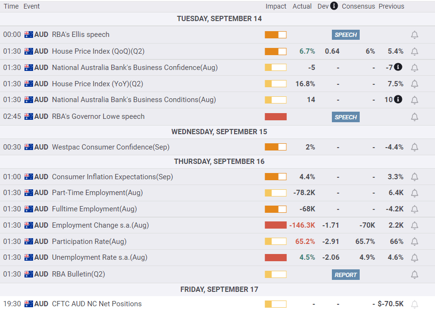Viewport: 435px width, 312px height.
Task: Click bell icon for Governor Lowe speech
Action: point(414,117)
